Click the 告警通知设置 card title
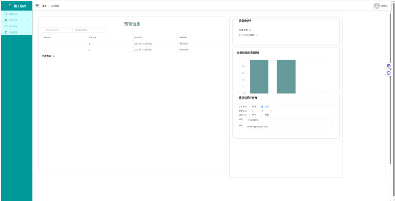Screen dimensions: 395x201 (x=248, y=98)
